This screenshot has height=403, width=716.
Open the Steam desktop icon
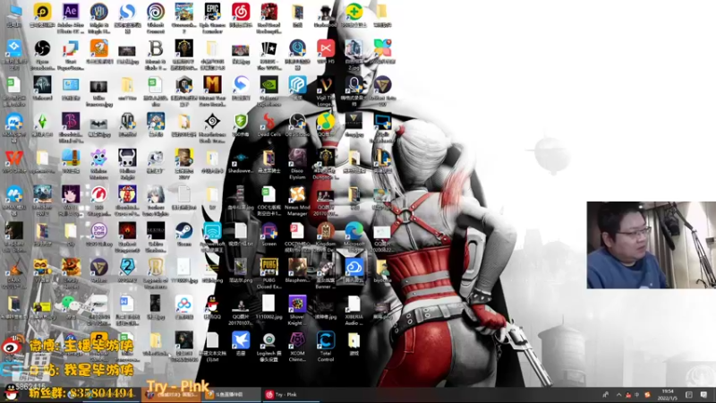coord(184,231)
